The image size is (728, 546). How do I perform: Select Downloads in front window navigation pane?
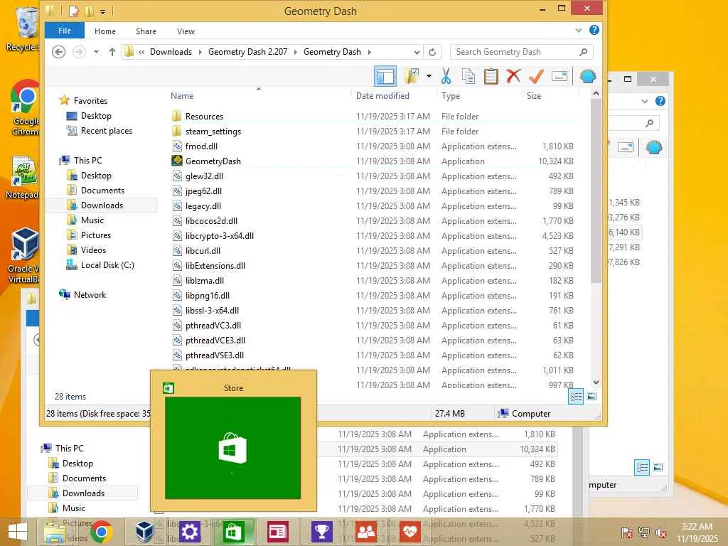tap(102, 205)
